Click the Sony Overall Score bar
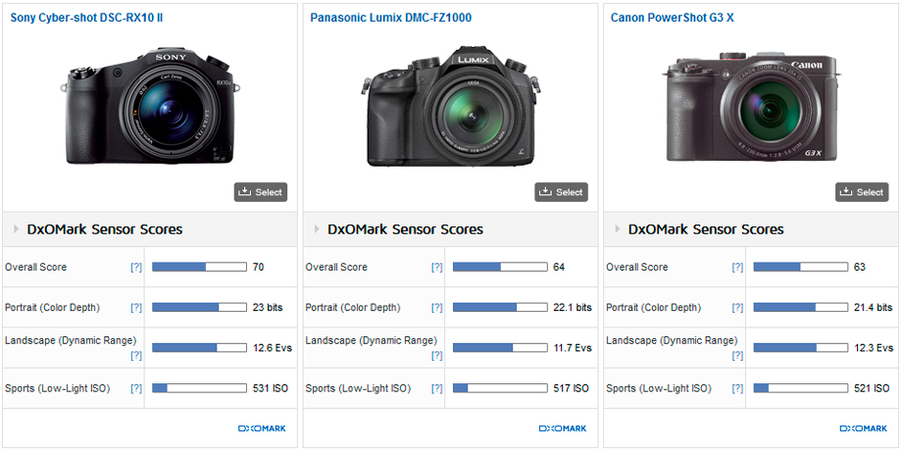The image size is (902, 451). point(199,267)
